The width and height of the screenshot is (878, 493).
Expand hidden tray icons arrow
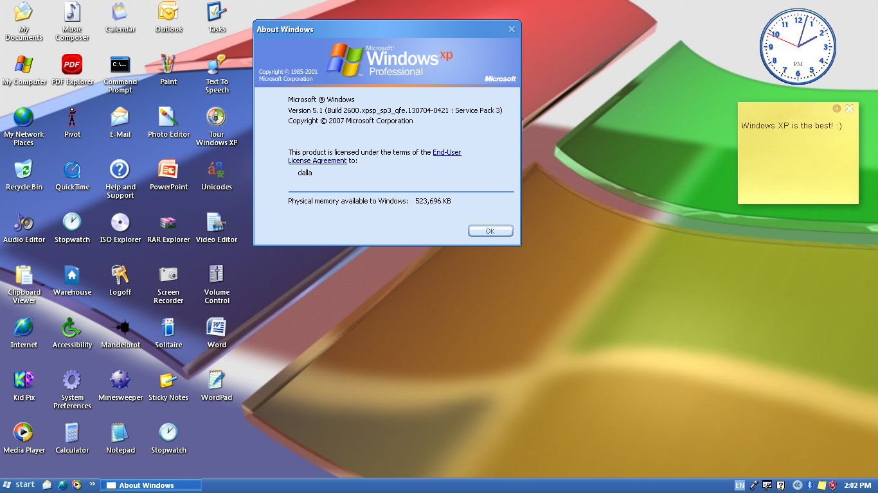(798, 485)
